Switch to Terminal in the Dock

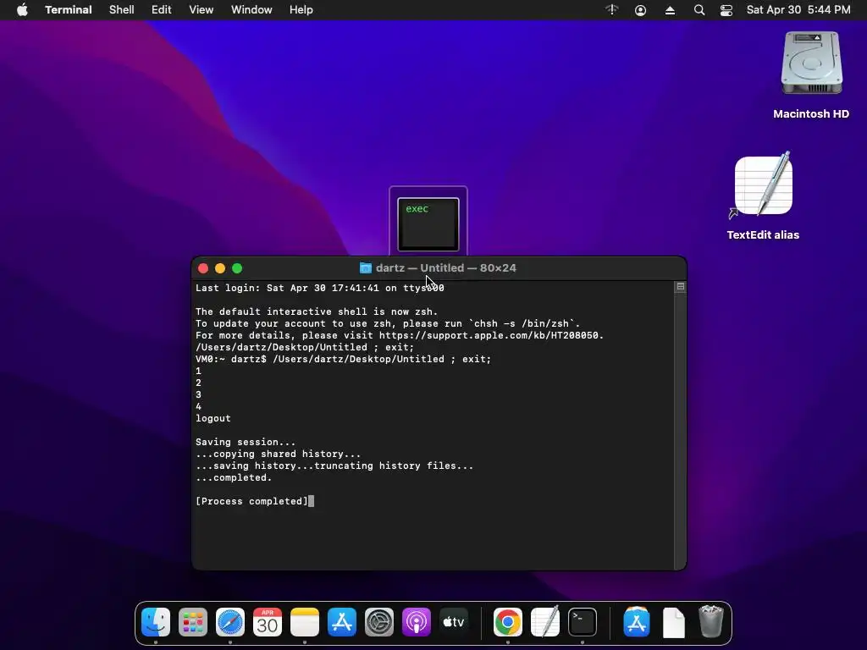coord(583,622)
